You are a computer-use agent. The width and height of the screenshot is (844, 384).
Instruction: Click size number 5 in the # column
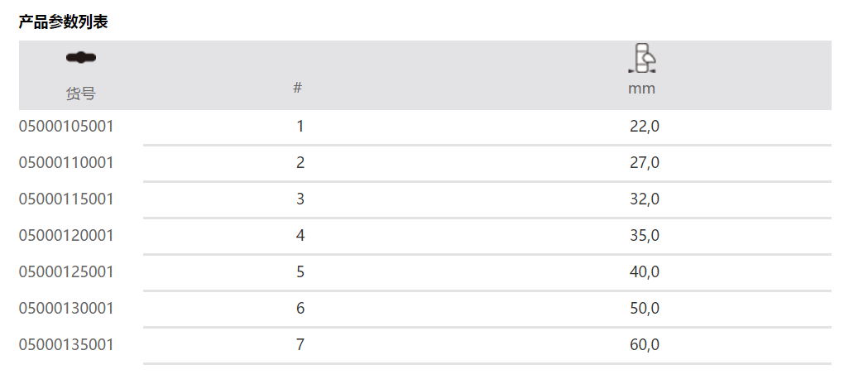tap(300, 272)
